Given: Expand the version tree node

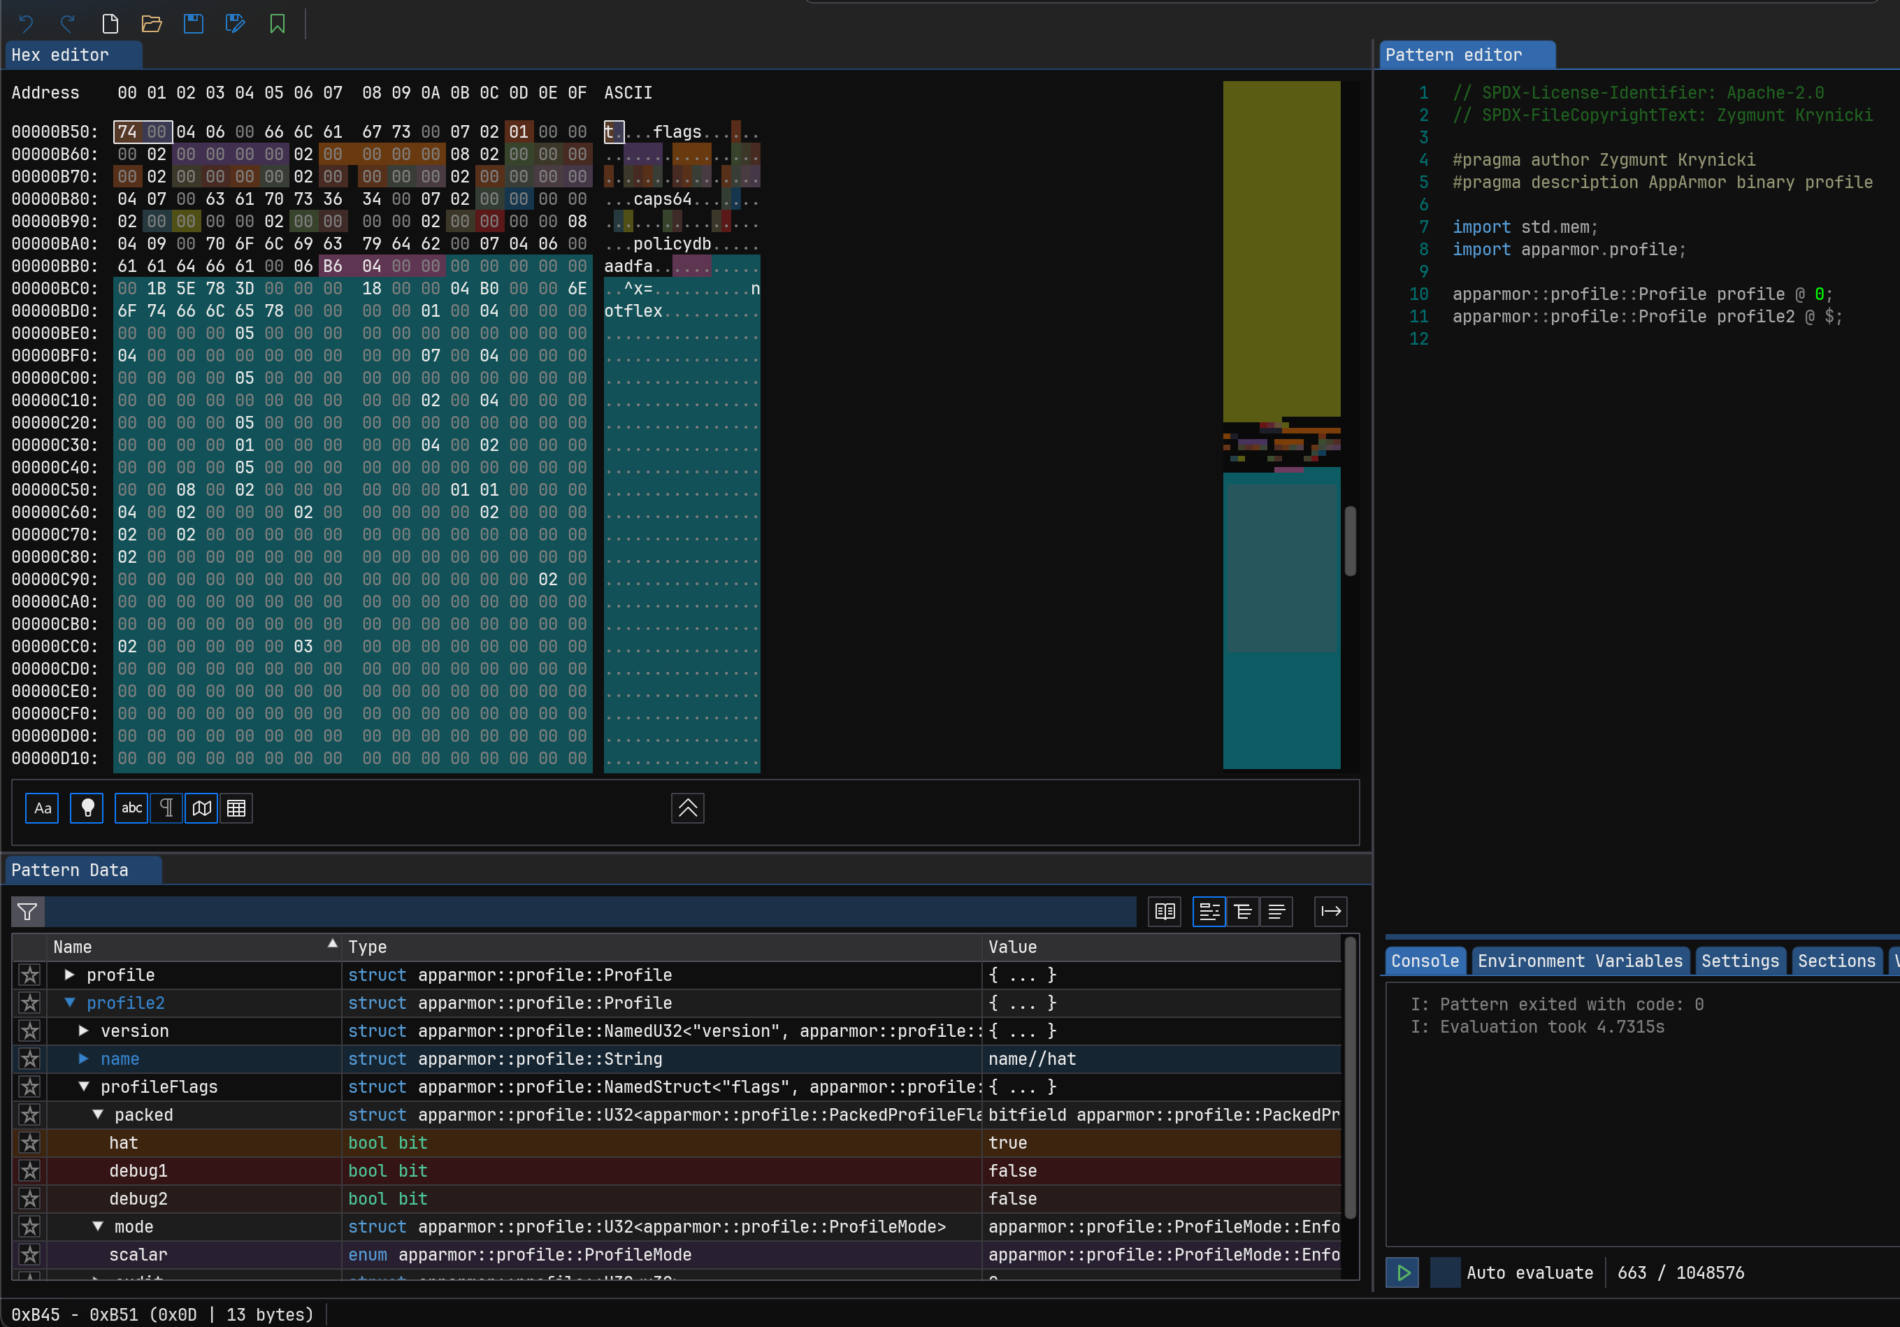Looking at the screenshot, I should 84,1031.
